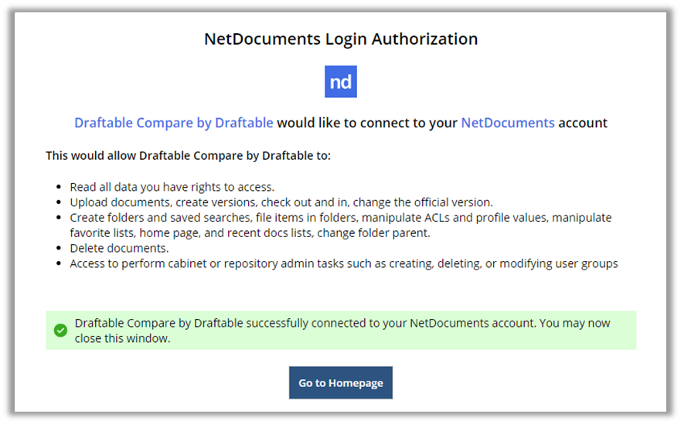Image resolution: width=681 pixels, height=424 pixels.
Task: Click the 'close this window.' text line
Action: coord(122,338)
